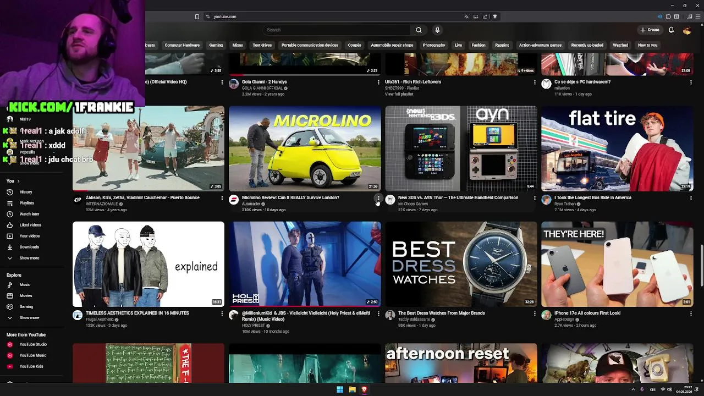Open options menu for iPhone 17e video

[x=691, y=313]
